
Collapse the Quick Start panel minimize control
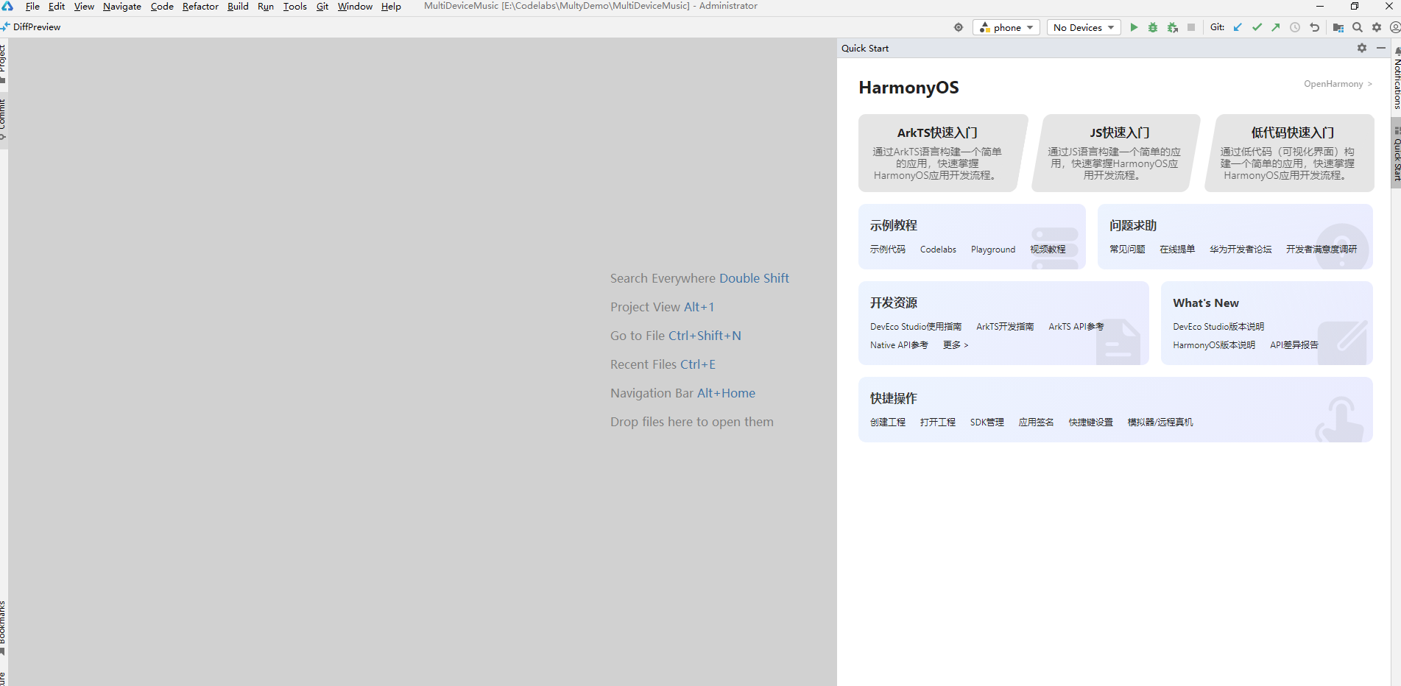pyautogui.click(x=1381, y=48)
